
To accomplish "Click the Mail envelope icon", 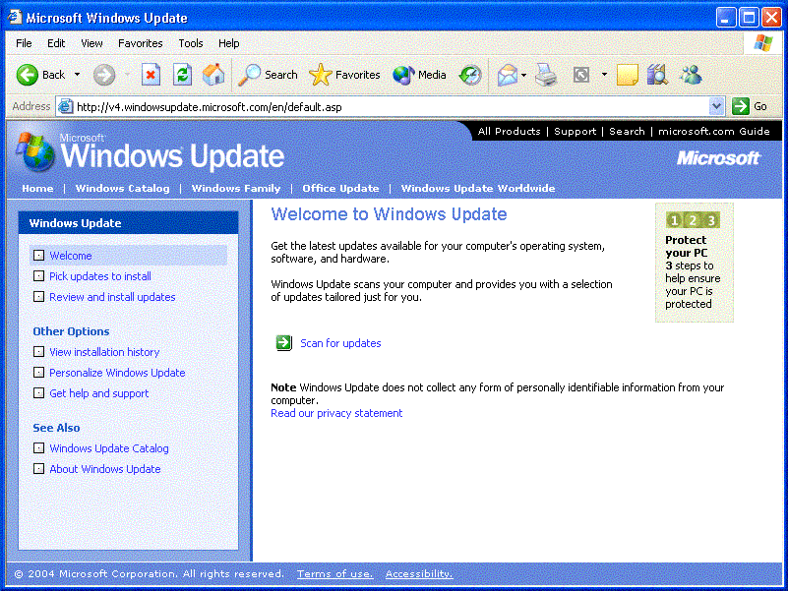I will [508, 75].
